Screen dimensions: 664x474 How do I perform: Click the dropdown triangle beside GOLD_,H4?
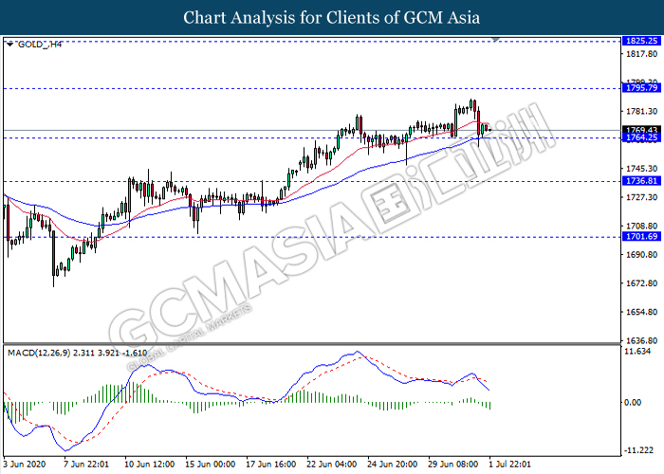point(10,44)
